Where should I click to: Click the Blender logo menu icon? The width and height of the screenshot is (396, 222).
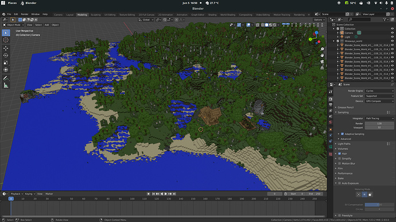coord(3,14)
